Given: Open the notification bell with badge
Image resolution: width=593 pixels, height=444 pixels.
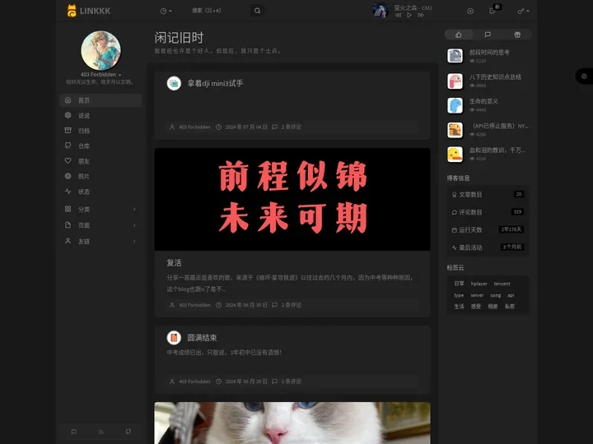Looking at the screenshot, I should tap(493, 11).
